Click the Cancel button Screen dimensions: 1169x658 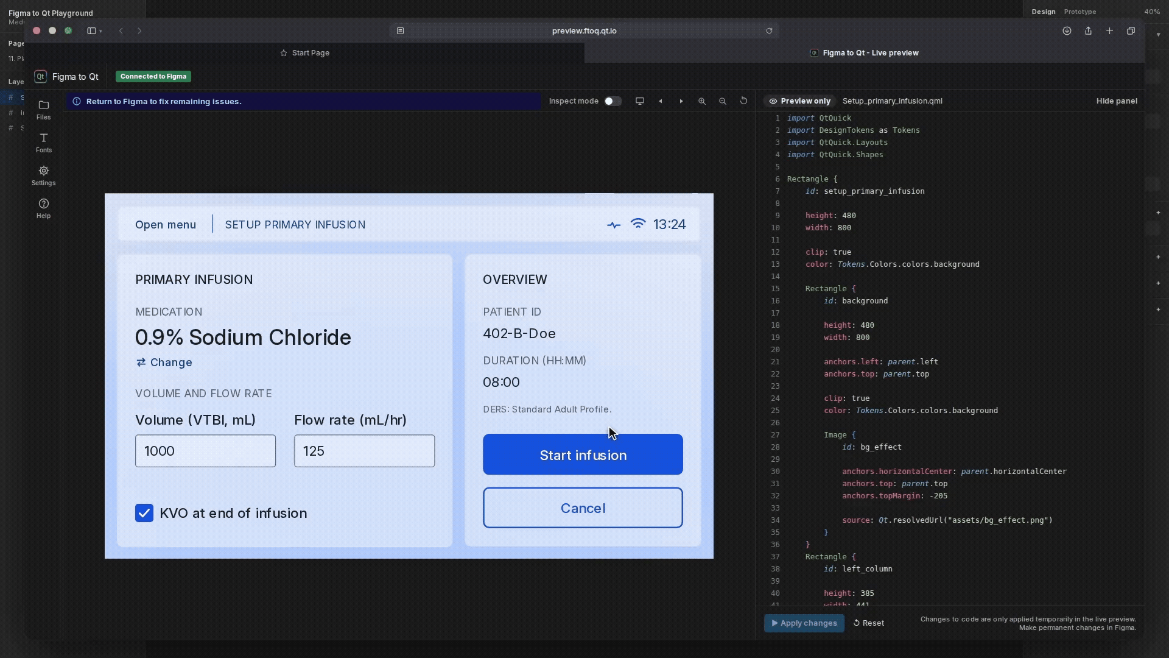coord(583,508)
